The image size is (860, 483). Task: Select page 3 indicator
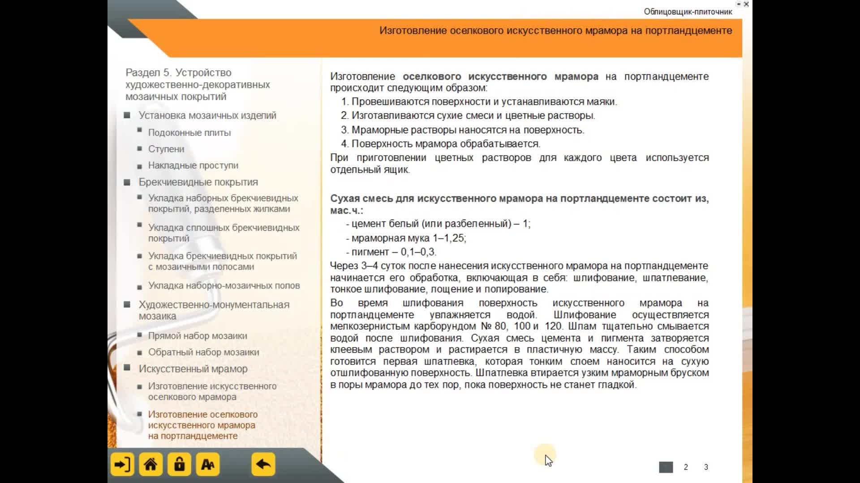[706, 466]
